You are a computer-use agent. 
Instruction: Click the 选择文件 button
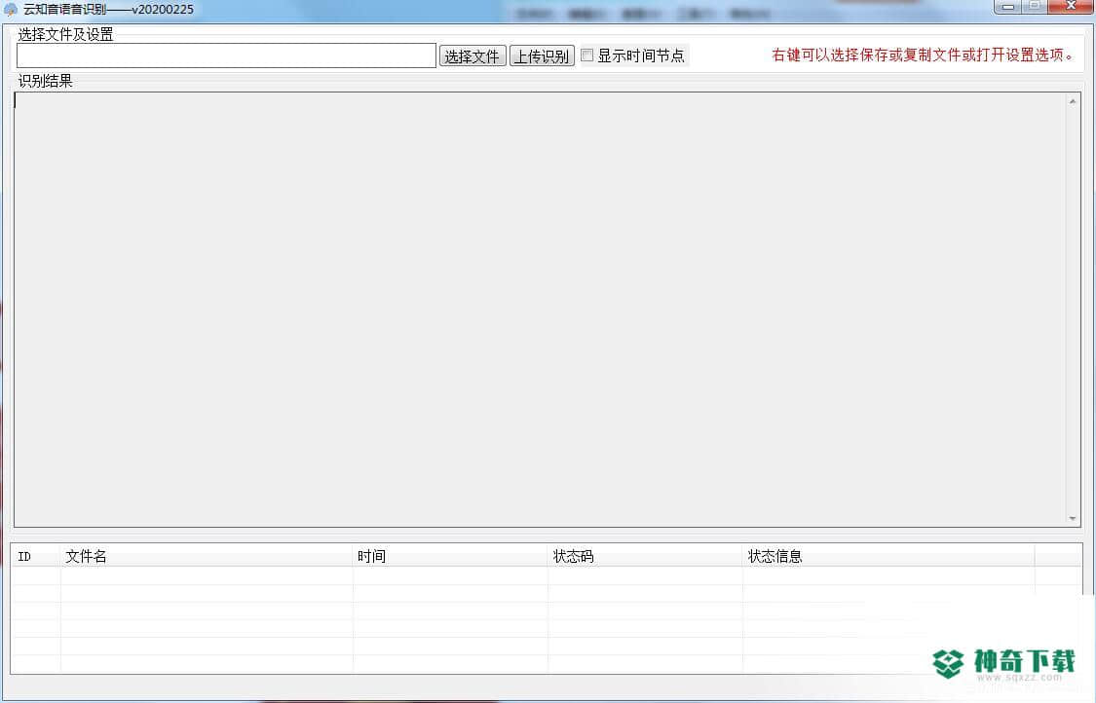click(472, 55)
